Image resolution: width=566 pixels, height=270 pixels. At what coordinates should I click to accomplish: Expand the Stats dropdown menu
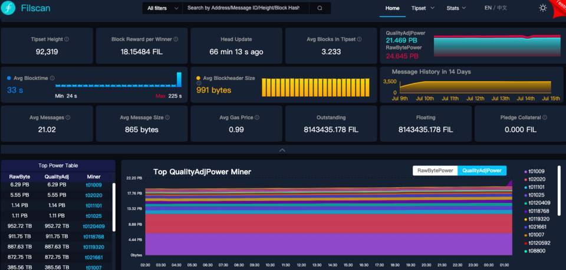(x=456, y=8)
